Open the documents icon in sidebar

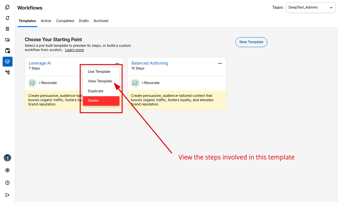tap(7, 7)
